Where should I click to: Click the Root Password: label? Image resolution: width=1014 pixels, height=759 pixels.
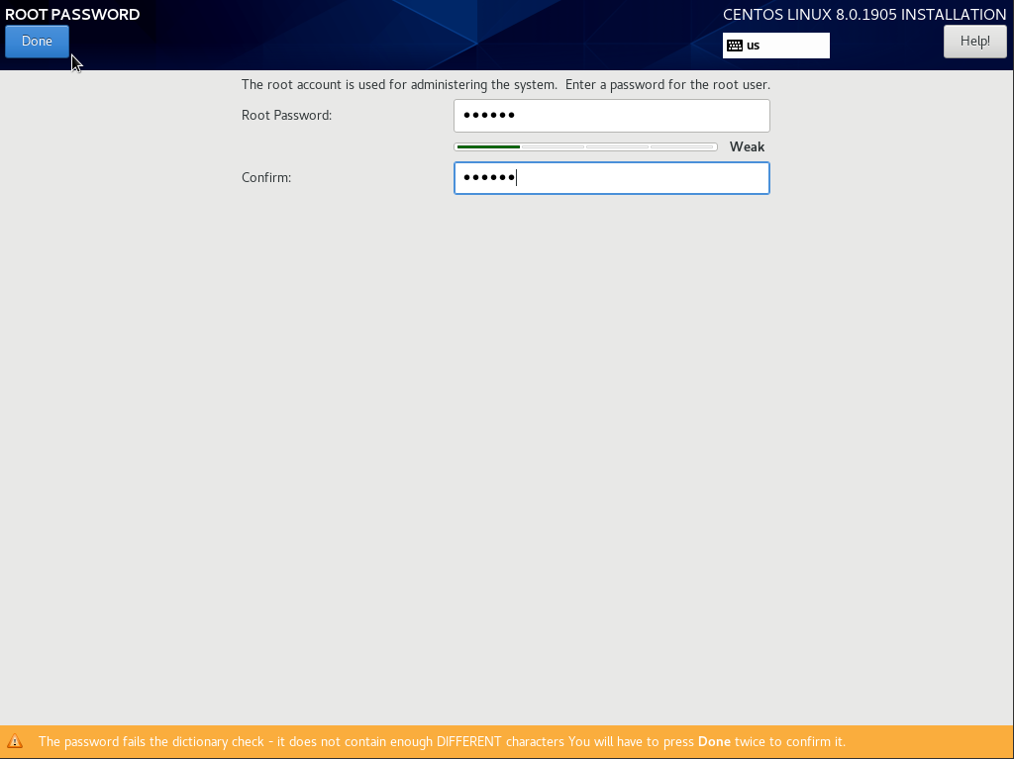[286, 115]
